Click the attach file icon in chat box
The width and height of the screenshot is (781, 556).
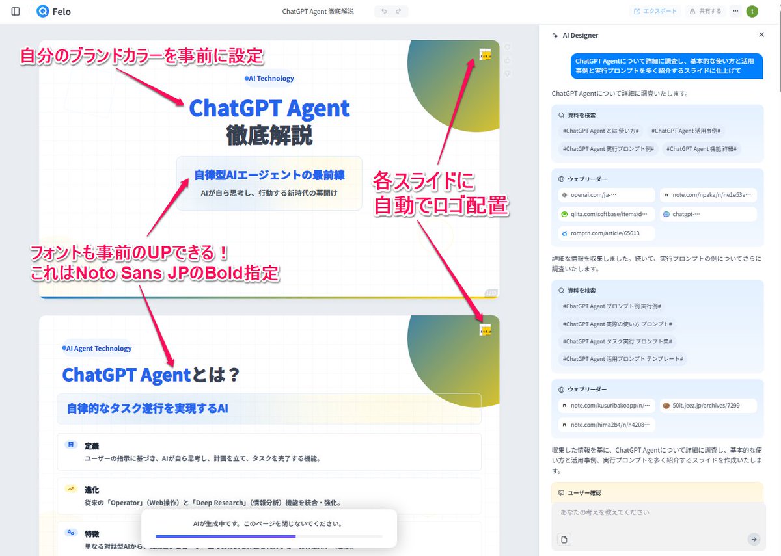[x=564, y=539]
